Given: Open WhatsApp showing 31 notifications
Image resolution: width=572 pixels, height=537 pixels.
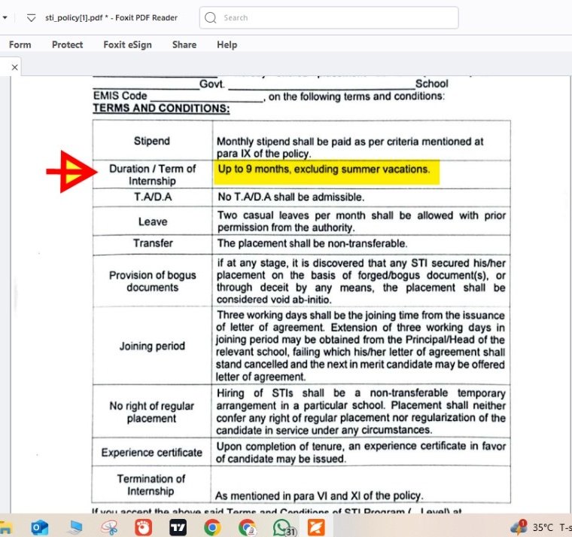Looking at the screenshot, I should pyautogui.click(x=284, y=528).
